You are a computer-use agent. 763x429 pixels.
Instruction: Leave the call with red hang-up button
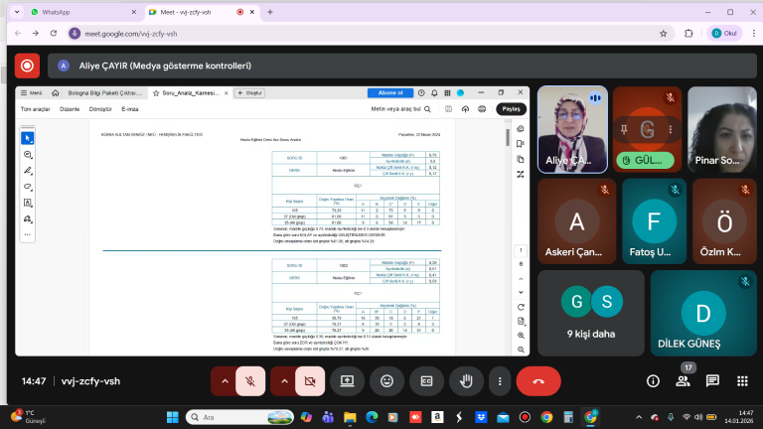538,380
